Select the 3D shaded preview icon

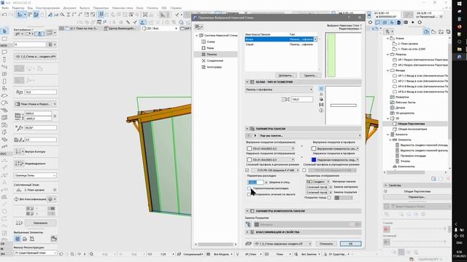click(321, 99)
